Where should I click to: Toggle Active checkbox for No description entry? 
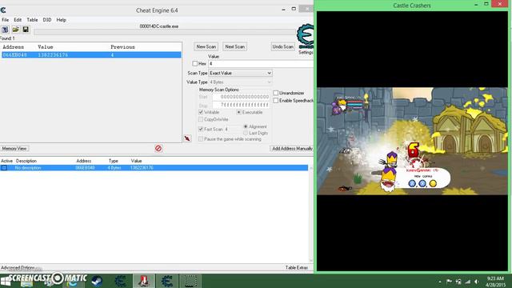pyautogui.click(x=4, y=168)
